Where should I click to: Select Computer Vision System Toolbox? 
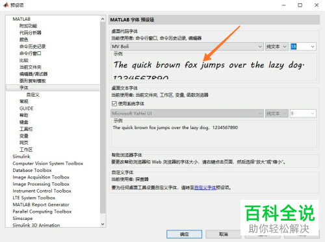[48, 163]
